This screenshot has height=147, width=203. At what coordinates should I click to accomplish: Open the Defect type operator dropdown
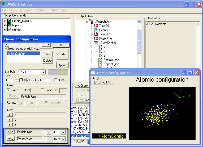pyautogui.click(x=49, y=139)
